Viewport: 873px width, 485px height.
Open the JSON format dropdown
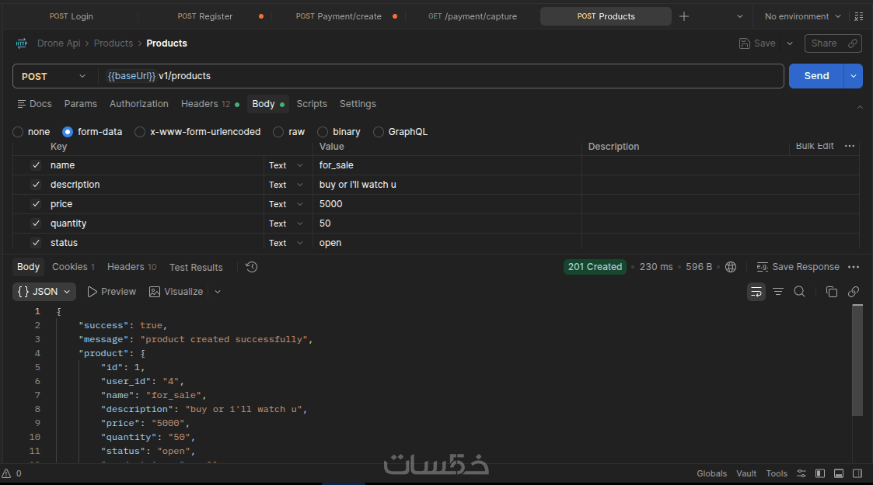point(44,292)
